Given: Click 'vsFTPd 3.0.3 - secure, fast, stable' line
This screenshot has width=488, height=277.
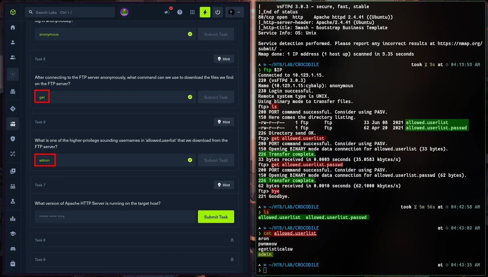Looking at the screenshot, I should coord(323,7).
